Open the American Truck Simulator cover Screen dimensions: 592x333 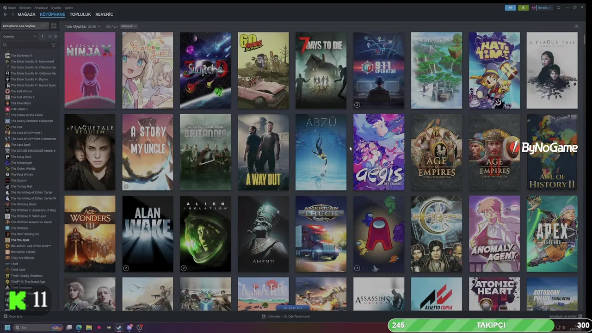(321, 234)
